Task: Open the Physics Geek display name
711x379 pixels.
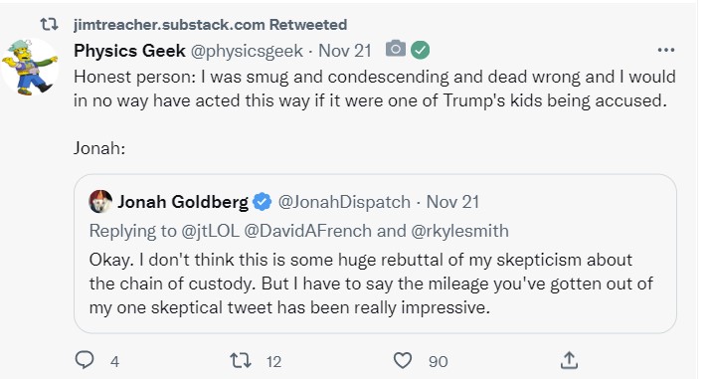Action: [x=129, y=51]
